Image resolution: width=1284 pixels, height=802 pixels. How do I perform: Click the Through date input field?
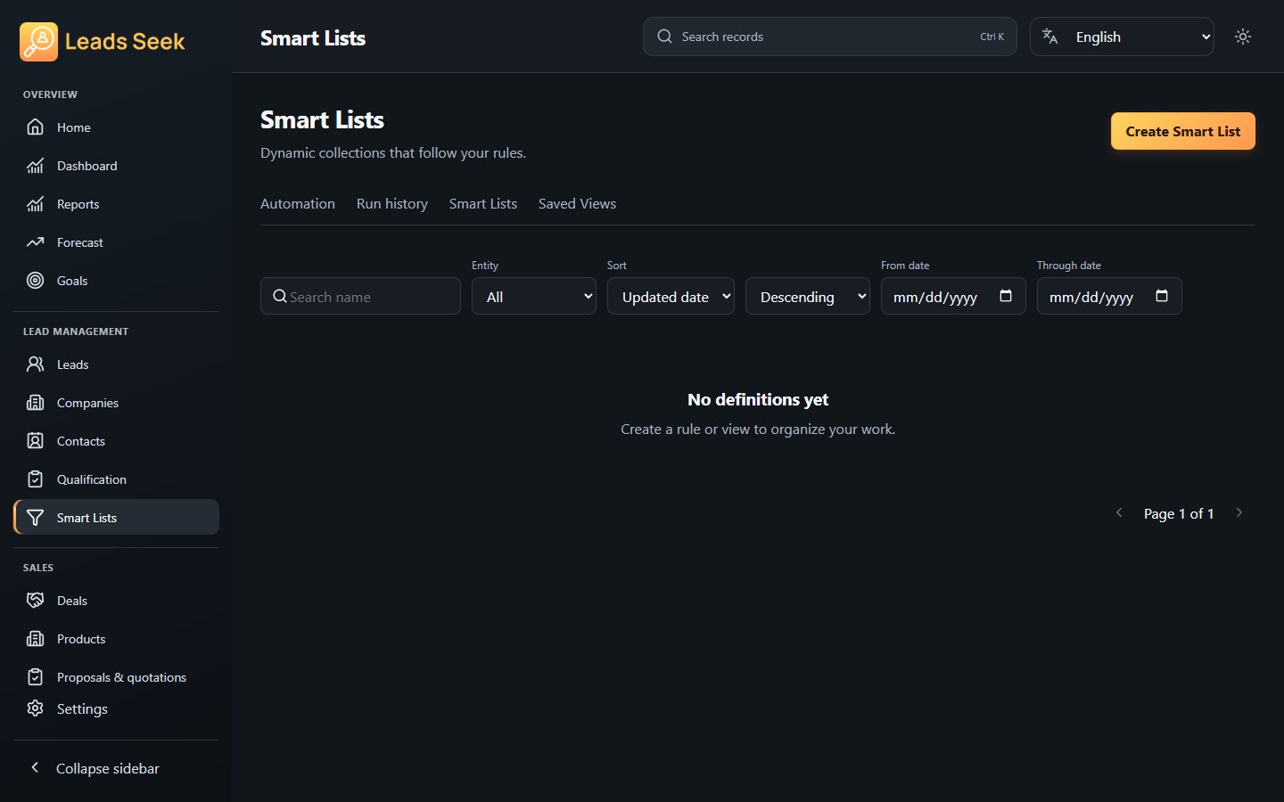[x=1109, y=296]
